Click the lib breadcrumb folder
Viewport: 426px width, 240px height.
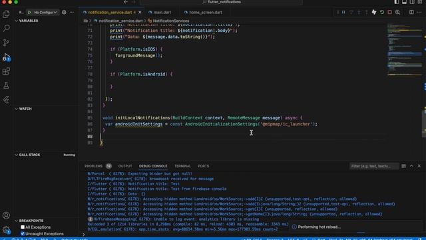point(86,21)
